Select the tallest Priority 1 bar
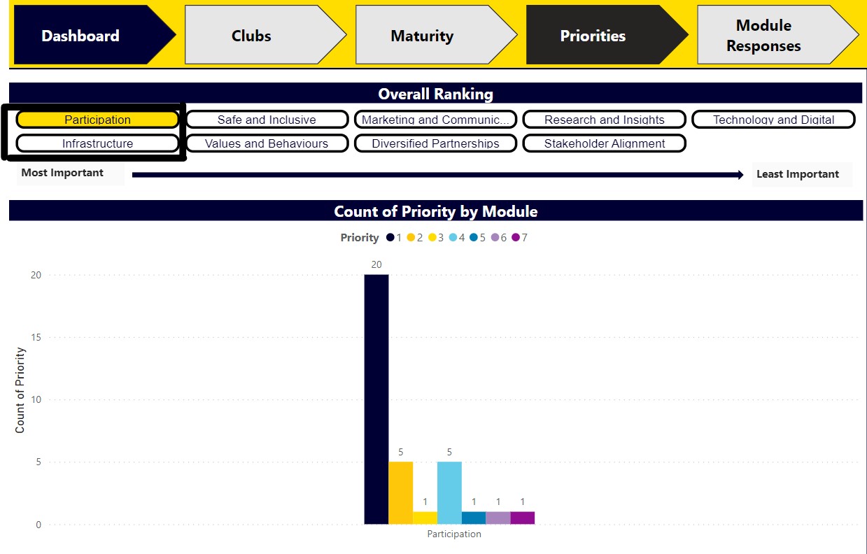 click(x=376, y=399)
